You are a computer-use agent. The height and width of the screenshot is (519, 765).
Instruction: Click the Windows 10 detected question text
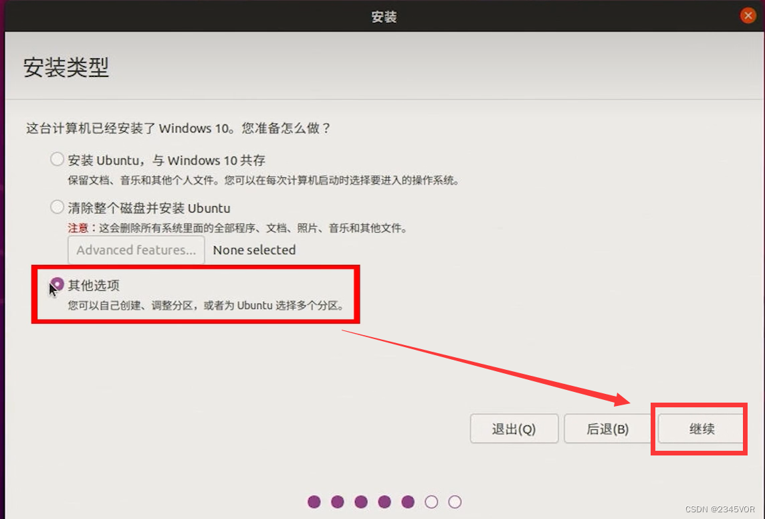pyautogui.click(x=178, y=128)
